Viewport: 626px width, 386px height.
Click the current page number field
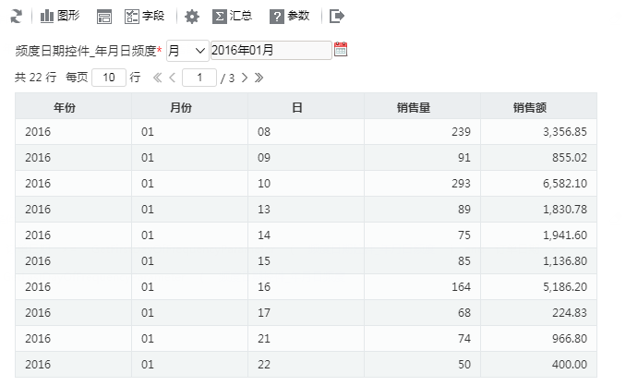pos(199,78)
